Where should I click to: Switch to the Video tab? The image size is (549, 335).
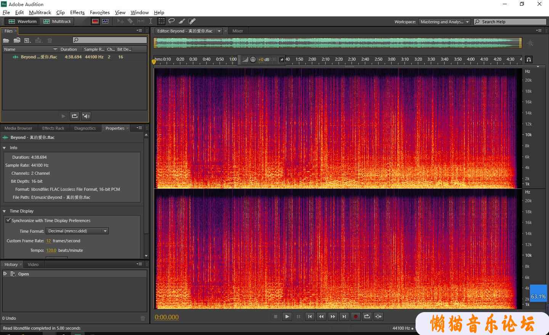33,264
